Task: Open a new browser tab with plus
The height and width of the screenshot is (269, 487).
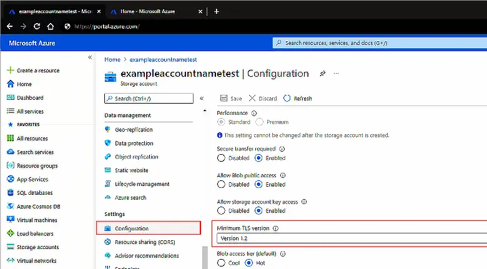Action: pyautogui.click(x=217, y=11)
